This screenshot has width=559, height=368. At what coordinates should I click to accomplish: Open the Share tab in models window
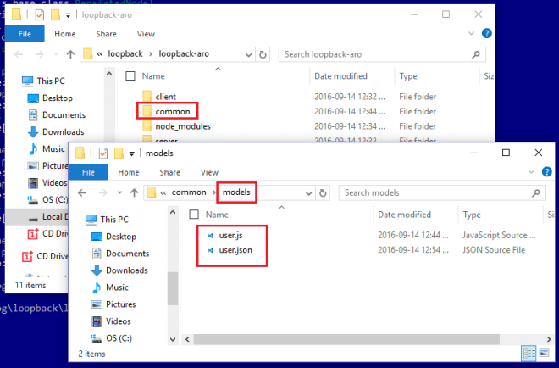[x=169, y=172]
